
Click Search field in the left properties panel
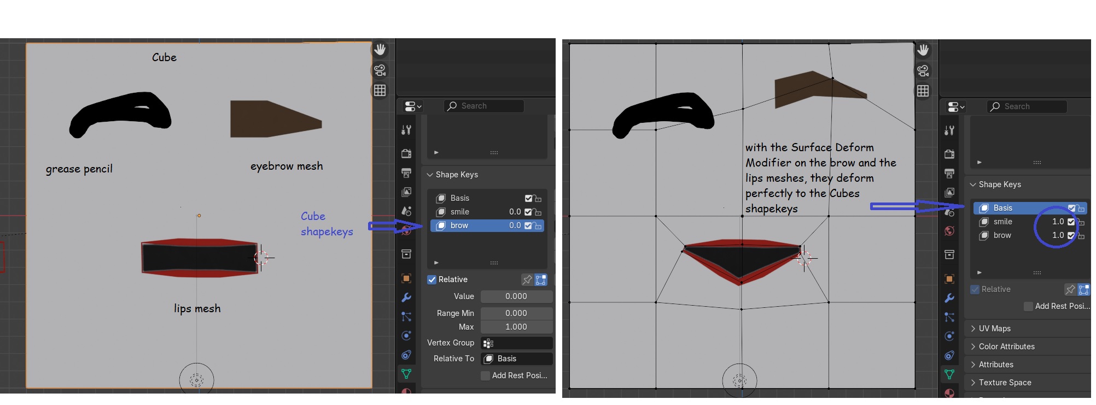pos(483,106)
